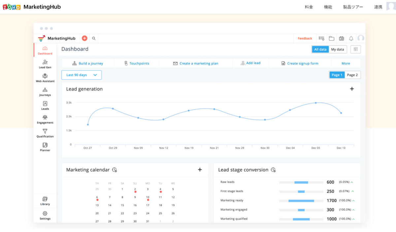Click Marketing ready progress bar
The height and width of the screenshot is (232, 396).
click(301, 201)
